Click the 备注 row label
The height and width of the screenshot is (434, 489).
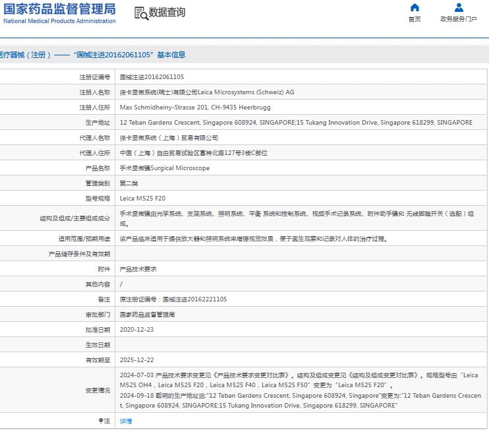point(104,299)
